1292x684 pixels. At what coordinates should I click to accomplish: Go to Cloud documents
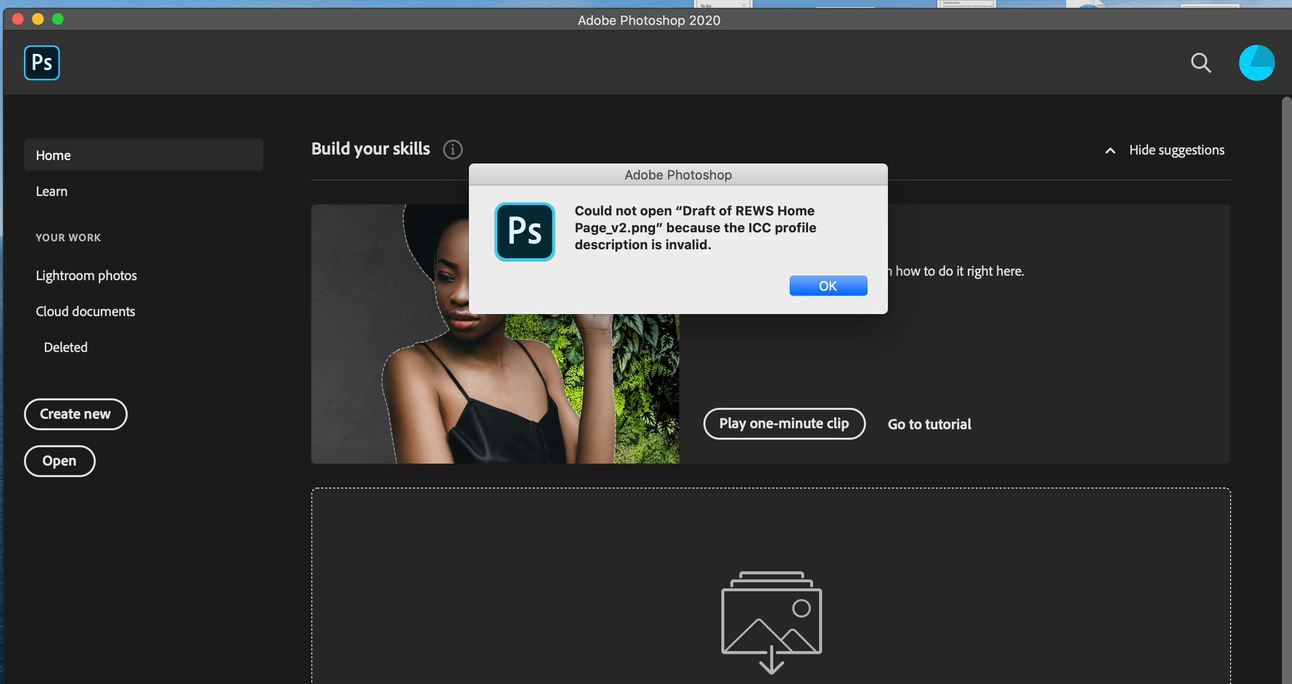[x=85, y=311]
